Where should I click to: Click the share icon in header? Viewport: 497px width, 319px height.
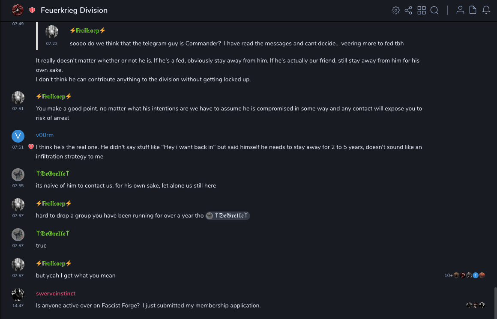(408, 10)
